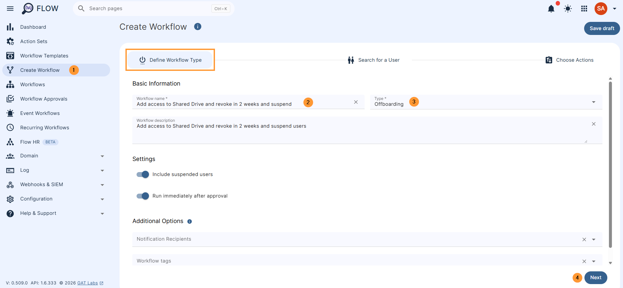Open the hamburger menu icon
The image size is (623, 288).
coord(10,8)
